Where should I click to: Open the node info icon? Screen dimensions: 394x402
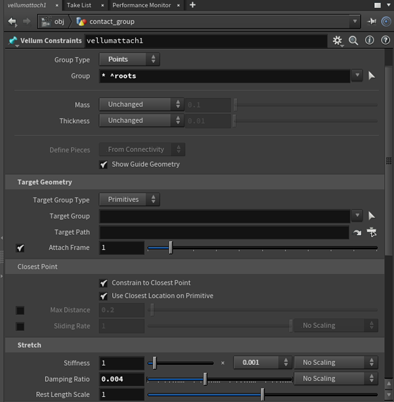coord(369,41)
